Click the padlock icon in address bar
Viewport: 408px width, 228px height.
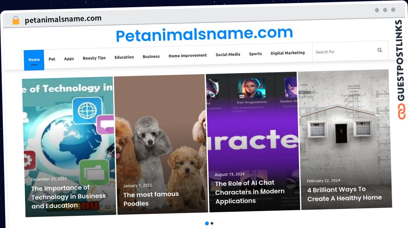tap(16, 20)
